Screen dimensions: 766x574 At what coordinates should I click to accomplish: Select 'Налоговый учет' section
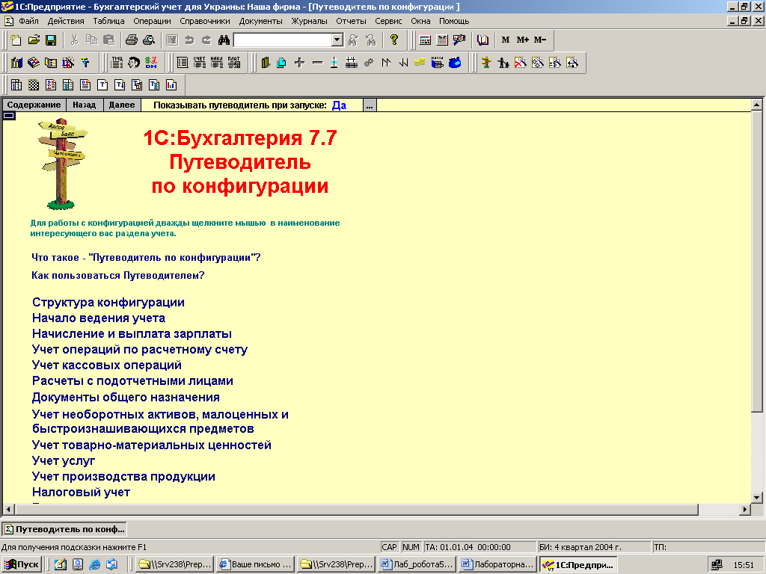tap(81, 492)
